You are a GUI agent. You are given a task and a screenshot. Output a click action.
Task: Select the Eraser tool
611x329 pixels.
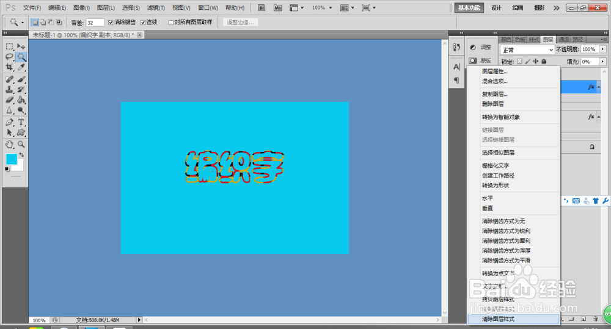(x=9, y=99)
